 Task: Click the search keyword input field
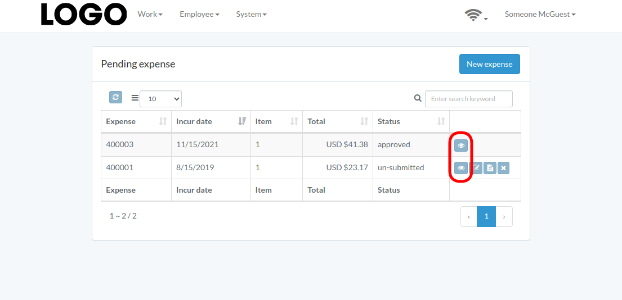click(468, 99)
